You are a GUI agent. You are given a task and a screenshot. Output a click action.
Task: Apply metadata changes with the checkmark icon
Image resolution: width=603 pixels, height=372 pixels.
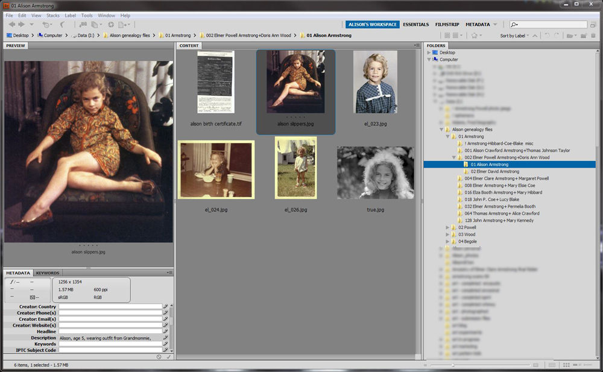(x=168, y=357)
